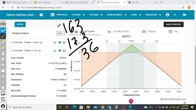The height and width of the screenshot is (110, 196).
Task: Redo annotation stroke
Action: click(3, 82)
